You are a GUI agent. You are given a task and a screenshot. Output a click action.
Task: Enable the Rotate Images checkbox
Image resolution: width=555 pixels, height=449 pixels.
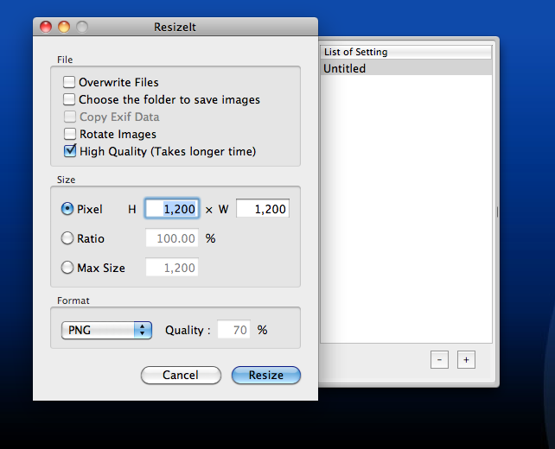pyautogui.click(x=69, y=135)
